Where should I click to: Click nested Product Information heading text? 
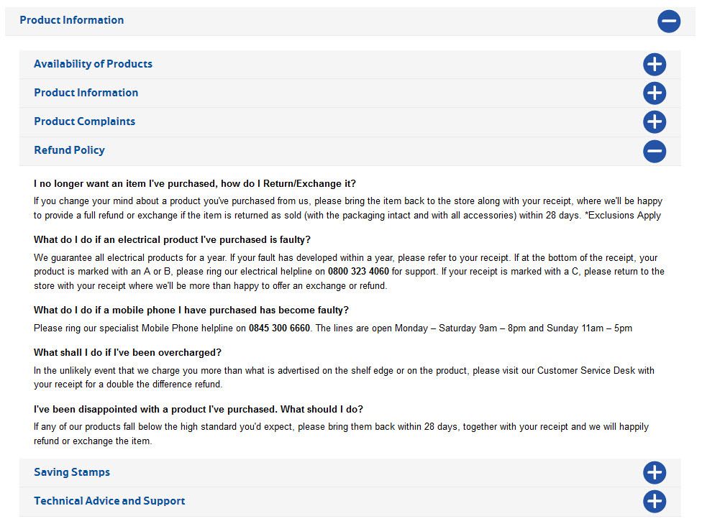click(86, 93)
